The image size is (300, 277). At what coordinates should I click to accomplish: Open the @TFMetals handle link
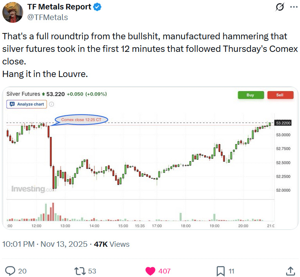[x=47, y=17]
